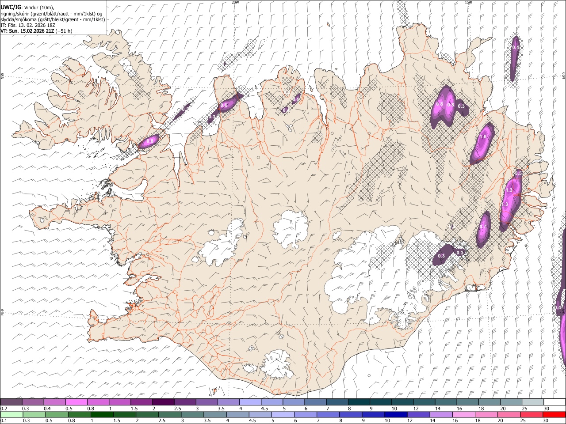Click the 0.4 value offshore in the northeast

[x=516, y=47]
